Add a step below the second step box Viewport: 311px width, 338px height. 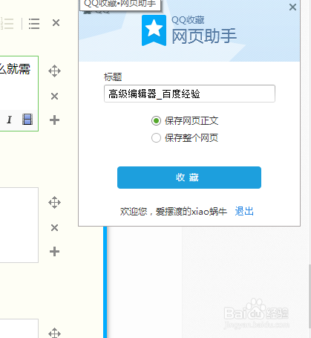click(54, 252)
